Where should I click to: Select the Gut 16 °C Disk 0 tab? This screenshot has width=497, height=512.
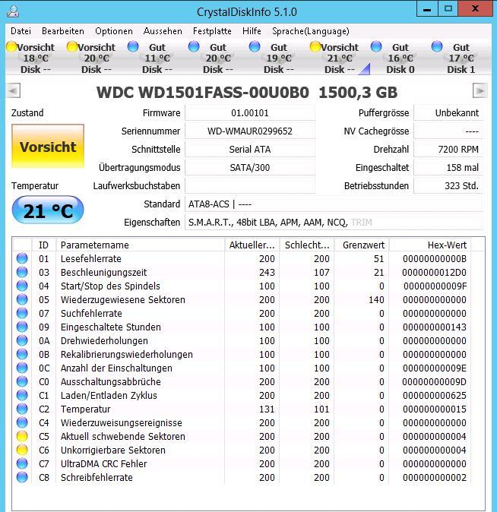(400, 58)
